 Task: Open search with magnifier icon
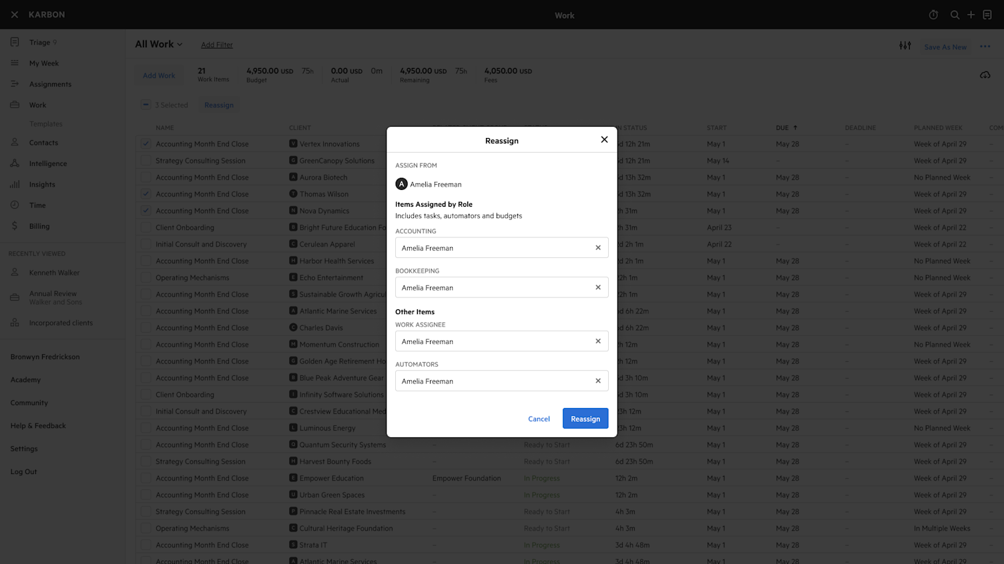point(955,15)
